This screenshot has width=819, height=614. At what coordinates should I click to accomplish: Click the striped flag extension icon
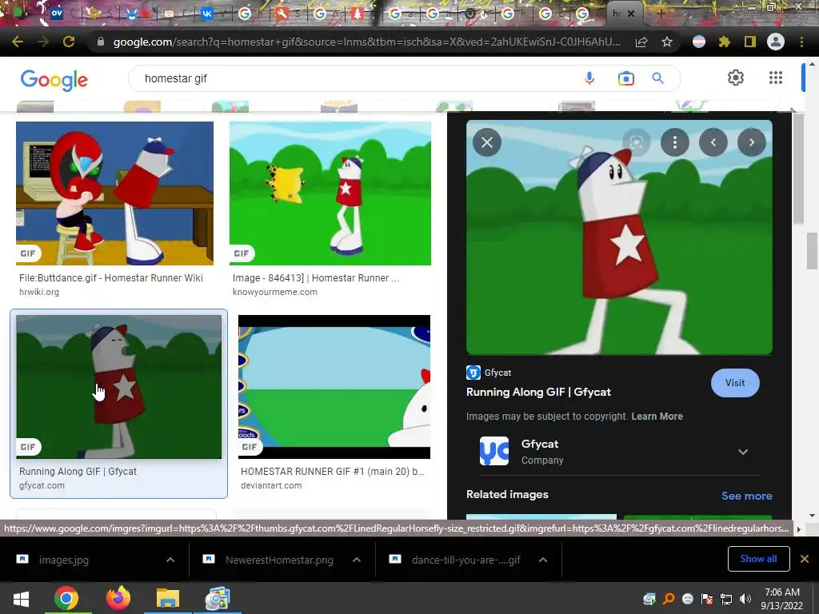[699, 42]
